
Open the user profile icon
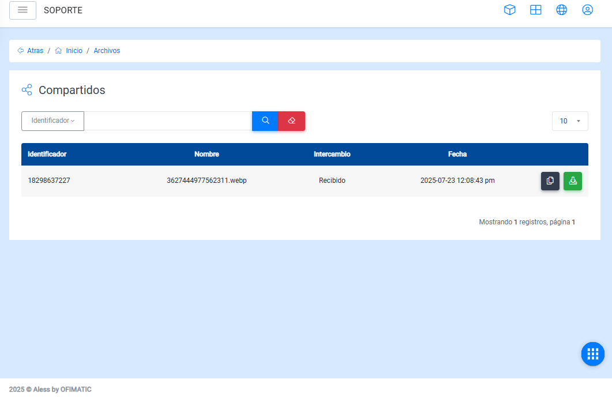(x=587, y=10)
